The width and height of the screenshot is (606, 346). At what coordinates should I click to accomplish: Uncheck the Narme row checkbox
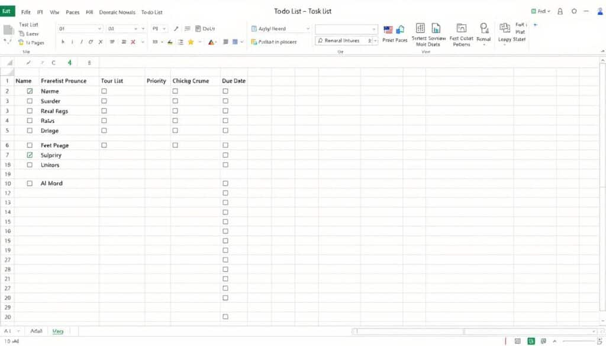pos(30,91)
